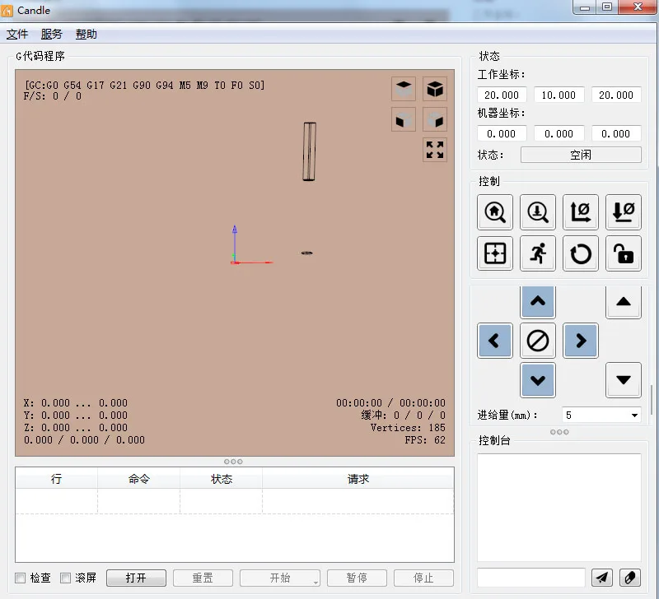
Task: Click the FPS: 62 readout
Action: (x=425, y=440)
